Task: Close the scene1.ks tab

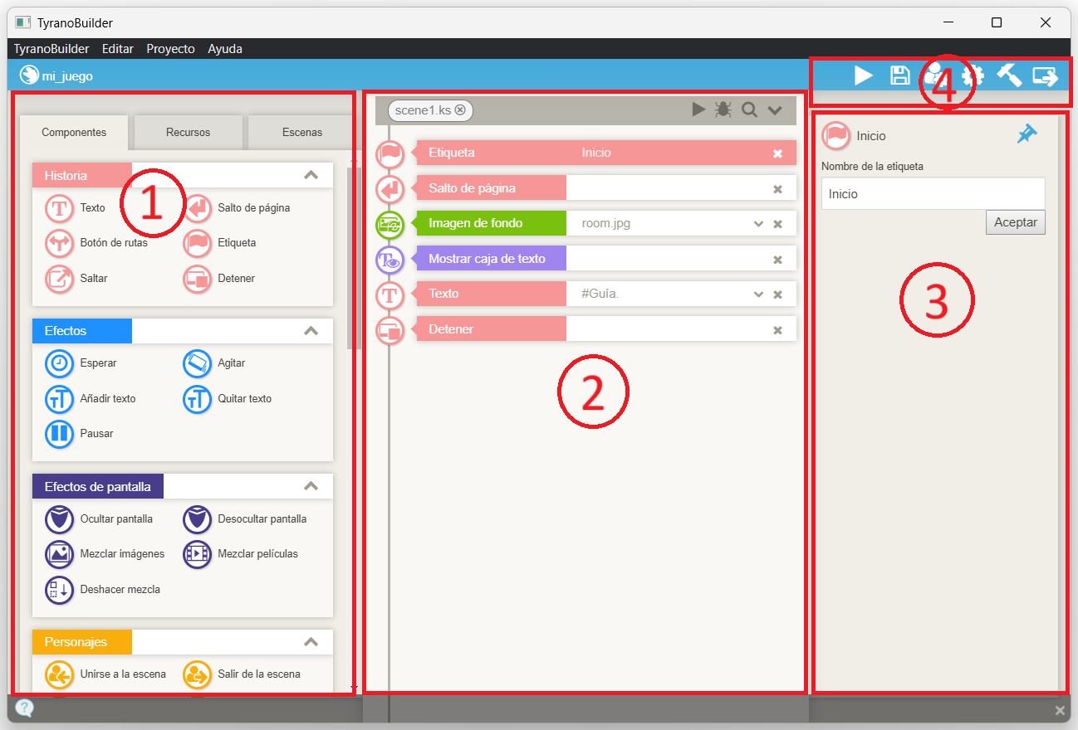Action: point(460,109)
